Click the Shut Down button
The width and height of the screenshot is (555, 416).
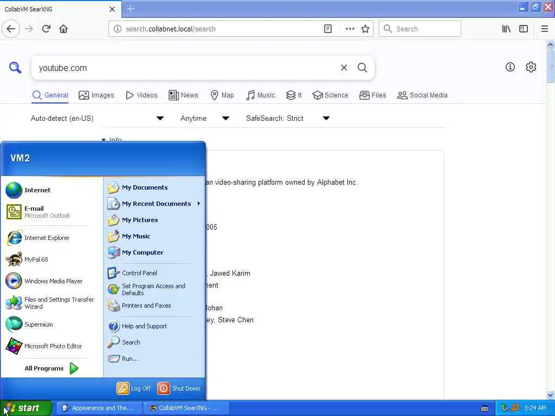click(x=179, y=388)
